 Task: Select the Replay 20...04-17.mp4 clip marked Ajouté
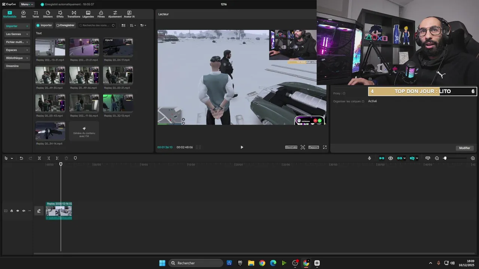coord(118,47)
